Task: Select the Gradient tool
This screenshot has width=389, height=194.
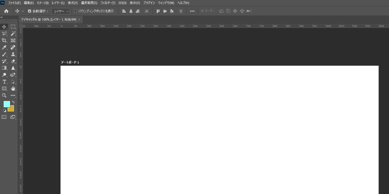Action: pyautogui.click(x=5, y=68)
